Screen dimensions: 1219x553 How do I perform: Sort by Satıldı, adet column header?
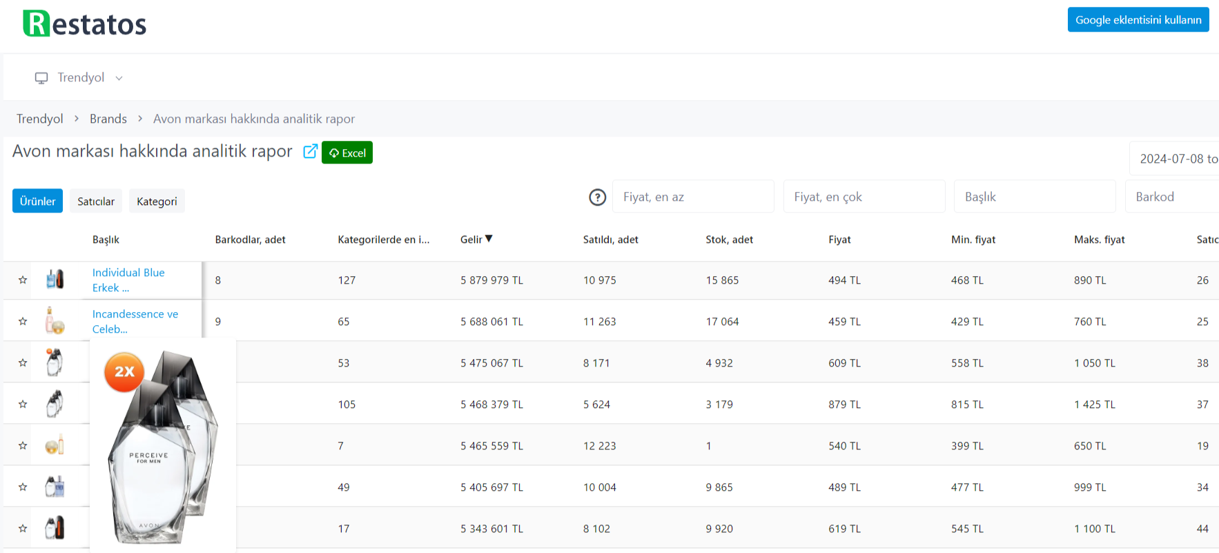(x=610, y=240)
